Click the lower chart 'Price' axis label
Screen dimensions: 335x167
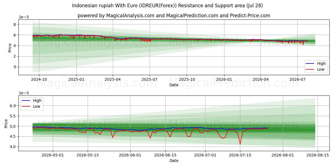[6, 123]
